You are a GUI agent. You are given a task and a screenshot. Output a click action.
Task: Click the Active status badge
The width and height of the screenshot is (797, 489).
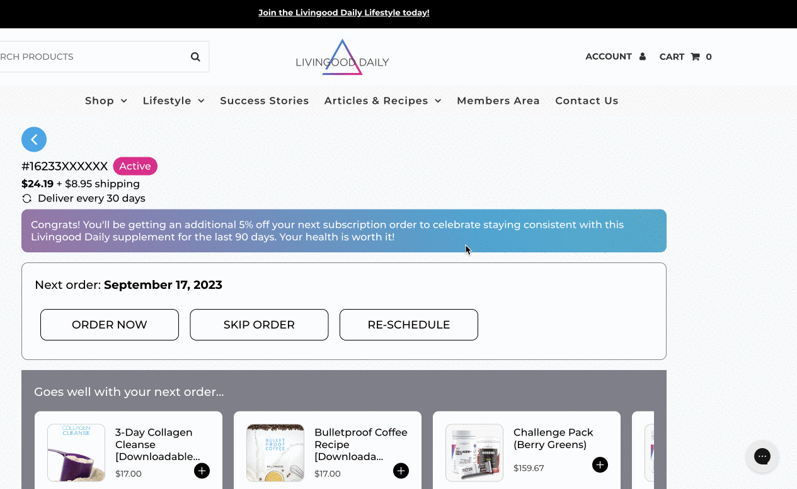(x=135, y=166)
